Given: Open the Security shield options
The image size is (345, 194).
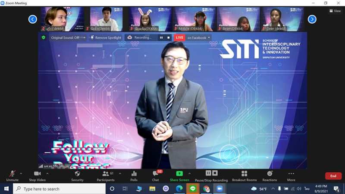Looking at the screenshot, I should coord(77,175).
